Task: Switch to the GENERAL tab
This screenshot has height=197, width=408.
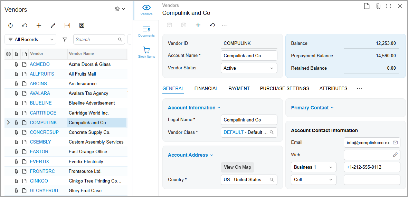Action: point(173,89)
